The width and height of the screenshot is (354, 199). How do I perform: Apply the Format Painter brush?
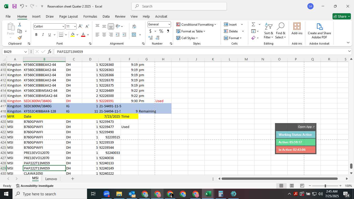tap(20, 38)
